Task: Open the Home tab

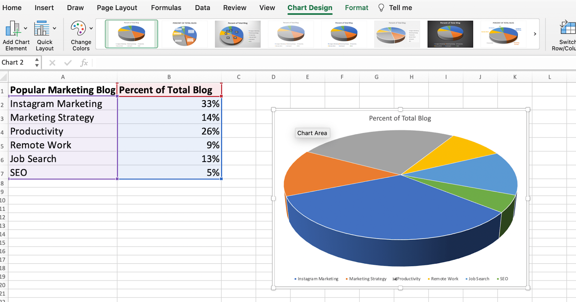Action: click(12, 8)
